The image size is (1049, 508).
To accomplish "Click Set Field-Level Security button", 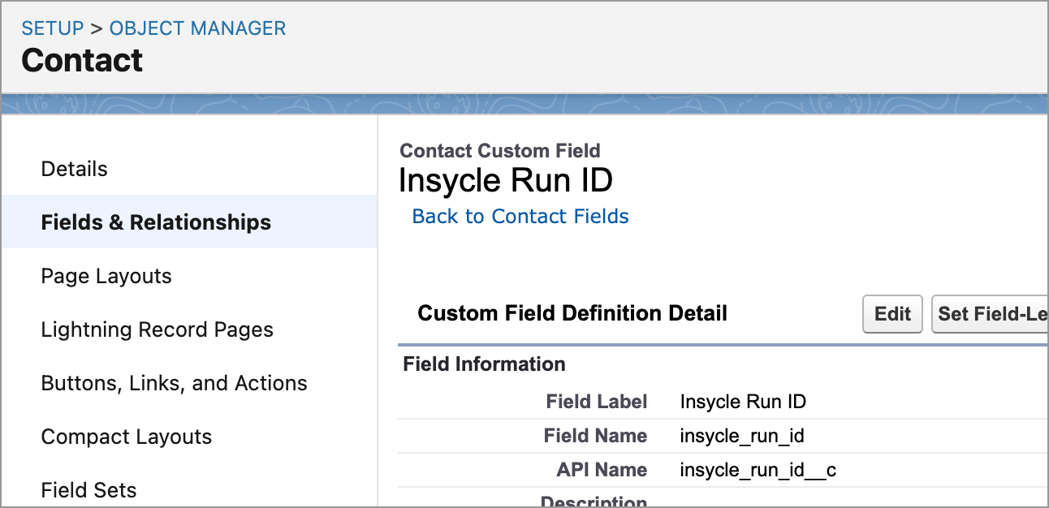I will (x=990, y=314).
